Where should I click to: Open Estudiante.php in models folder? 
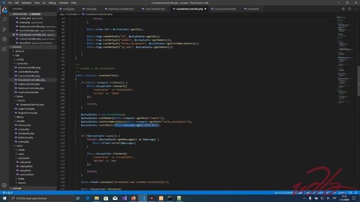click(26, 134)
